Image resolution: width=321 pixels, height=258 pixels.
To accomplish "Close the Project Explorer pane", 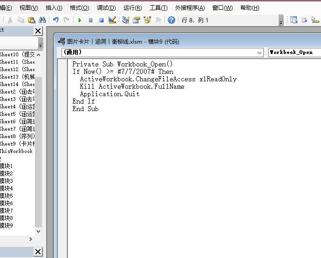I will tap(38, 31).
